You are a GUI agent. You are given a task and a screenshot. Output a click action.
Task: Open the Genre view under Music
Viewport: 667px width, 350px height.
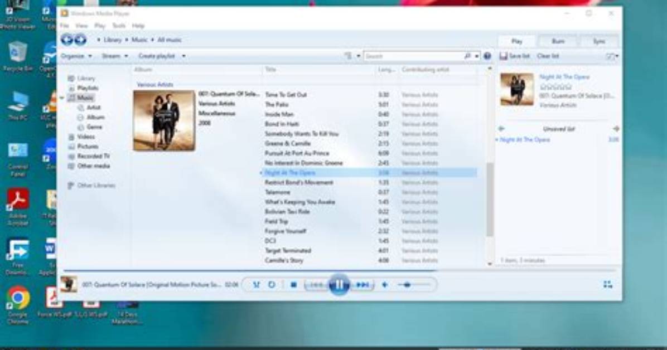point(94,127)
